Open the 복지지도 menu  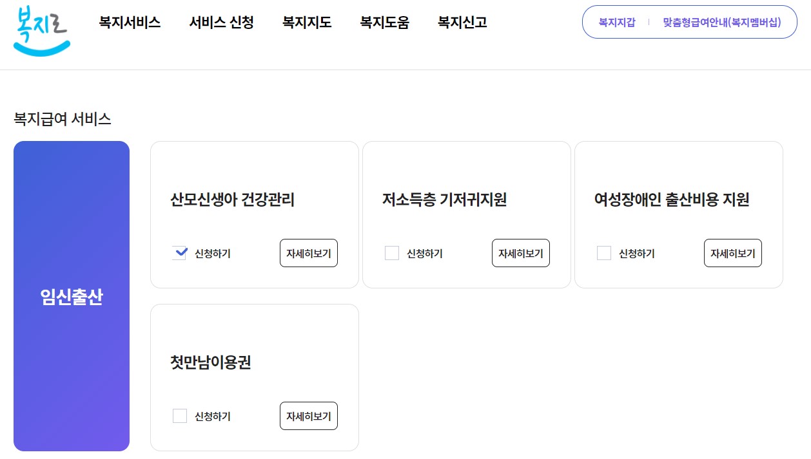tap(306, 22)
